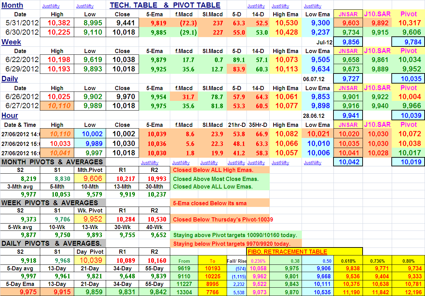Image resolution: width=425 pixels, height=296 pixels.
Task: Select monthly high value 10,382
Action: tap(57, 23)
